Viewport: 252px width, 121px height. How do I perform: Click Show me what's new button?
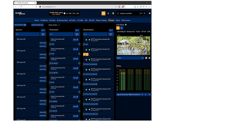tap(37, 25)
